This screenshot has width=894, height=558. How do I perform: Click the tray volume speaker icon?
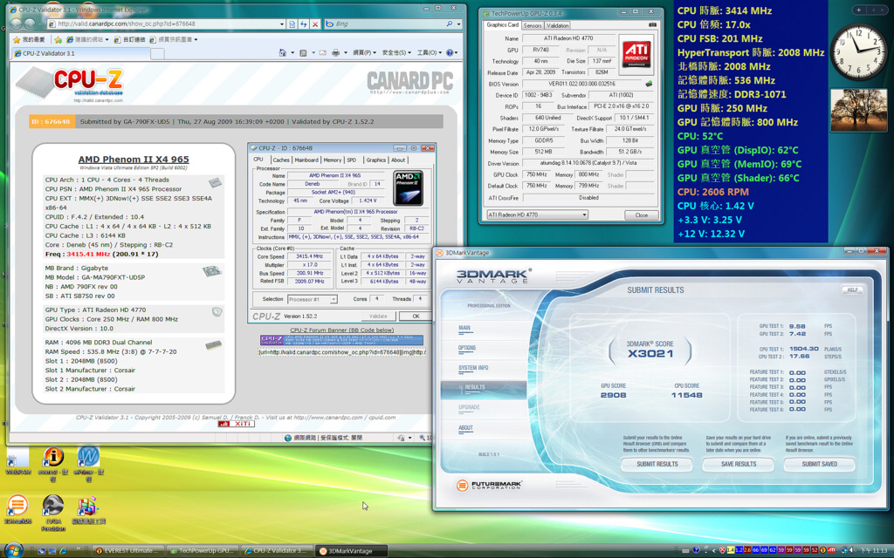tap(852, 550)
